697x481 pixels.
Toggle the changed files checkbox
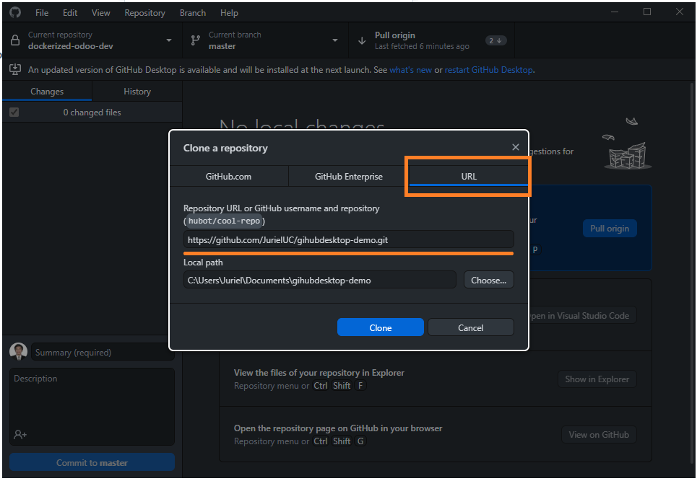coord(14,112)
